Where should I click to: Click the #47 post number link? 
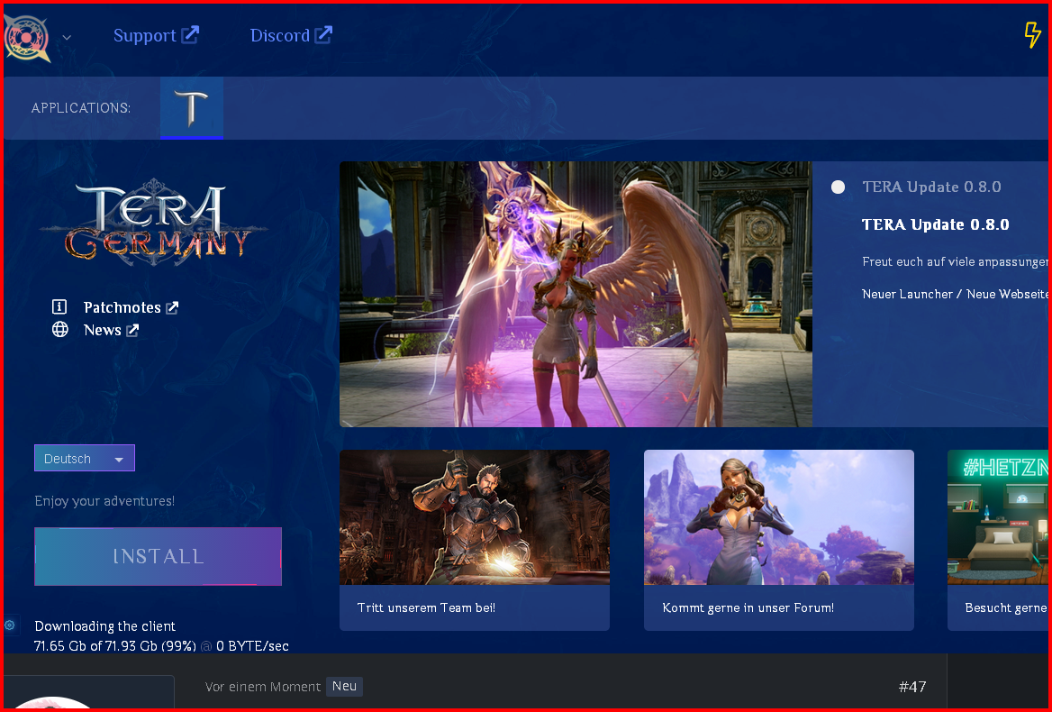(x=911, y=687)
